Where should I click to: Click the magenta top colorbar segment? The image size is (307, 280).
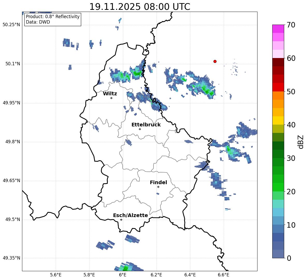[x=278, y=29]
